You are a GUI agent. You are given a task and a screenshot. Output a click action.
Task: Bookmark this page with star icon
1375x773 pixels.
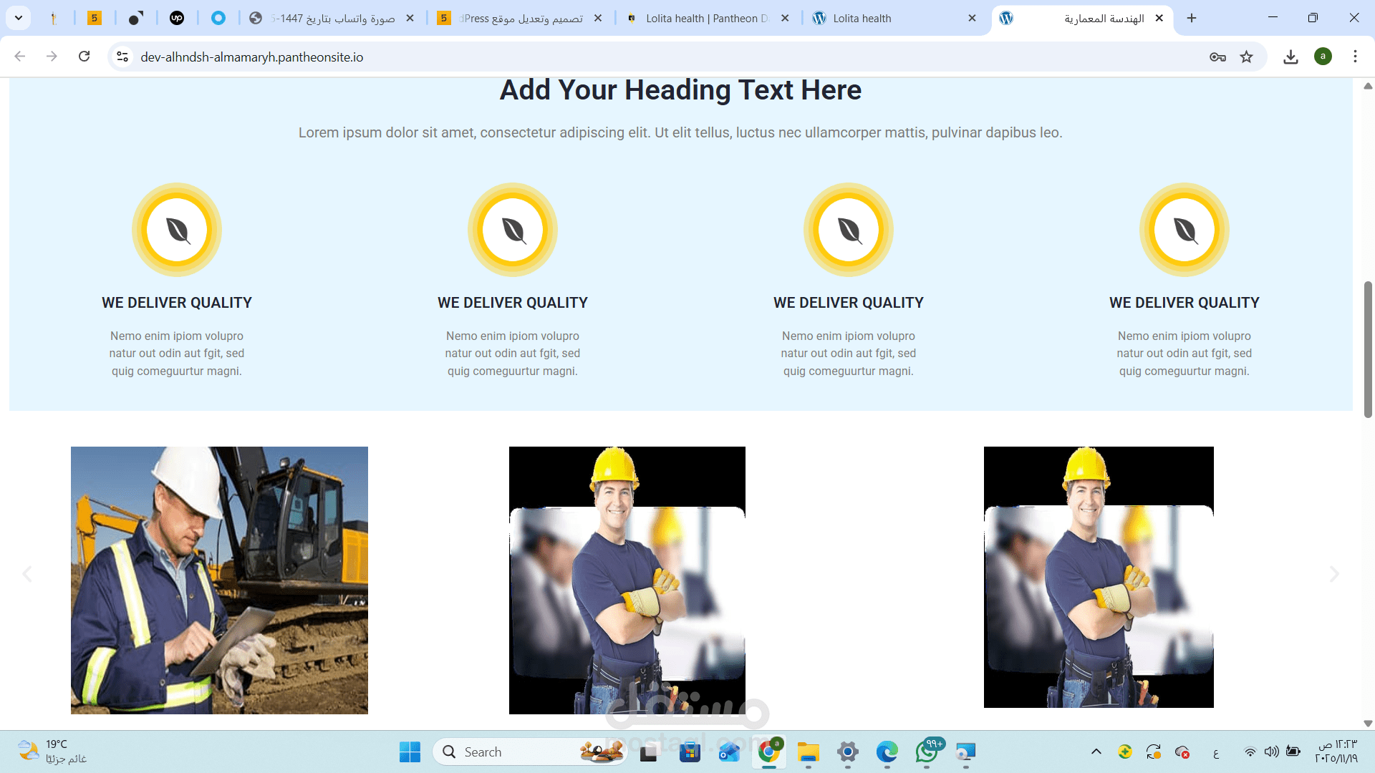click(1247, 57)
